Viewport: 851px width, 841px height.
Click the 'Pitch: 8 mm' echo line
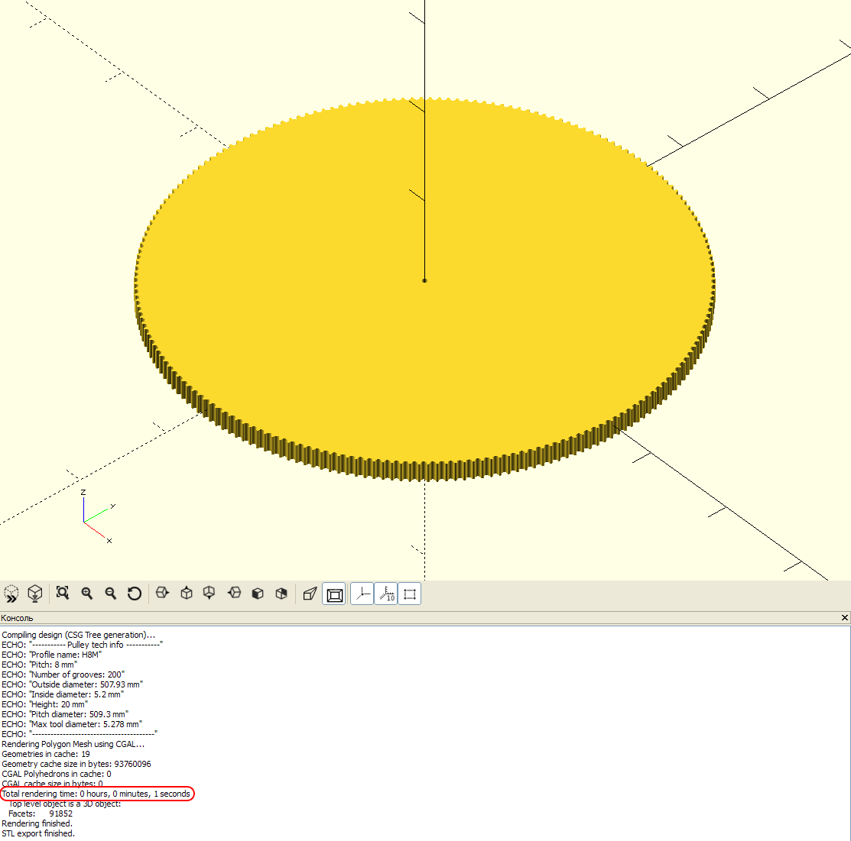(x=40, y=665)
